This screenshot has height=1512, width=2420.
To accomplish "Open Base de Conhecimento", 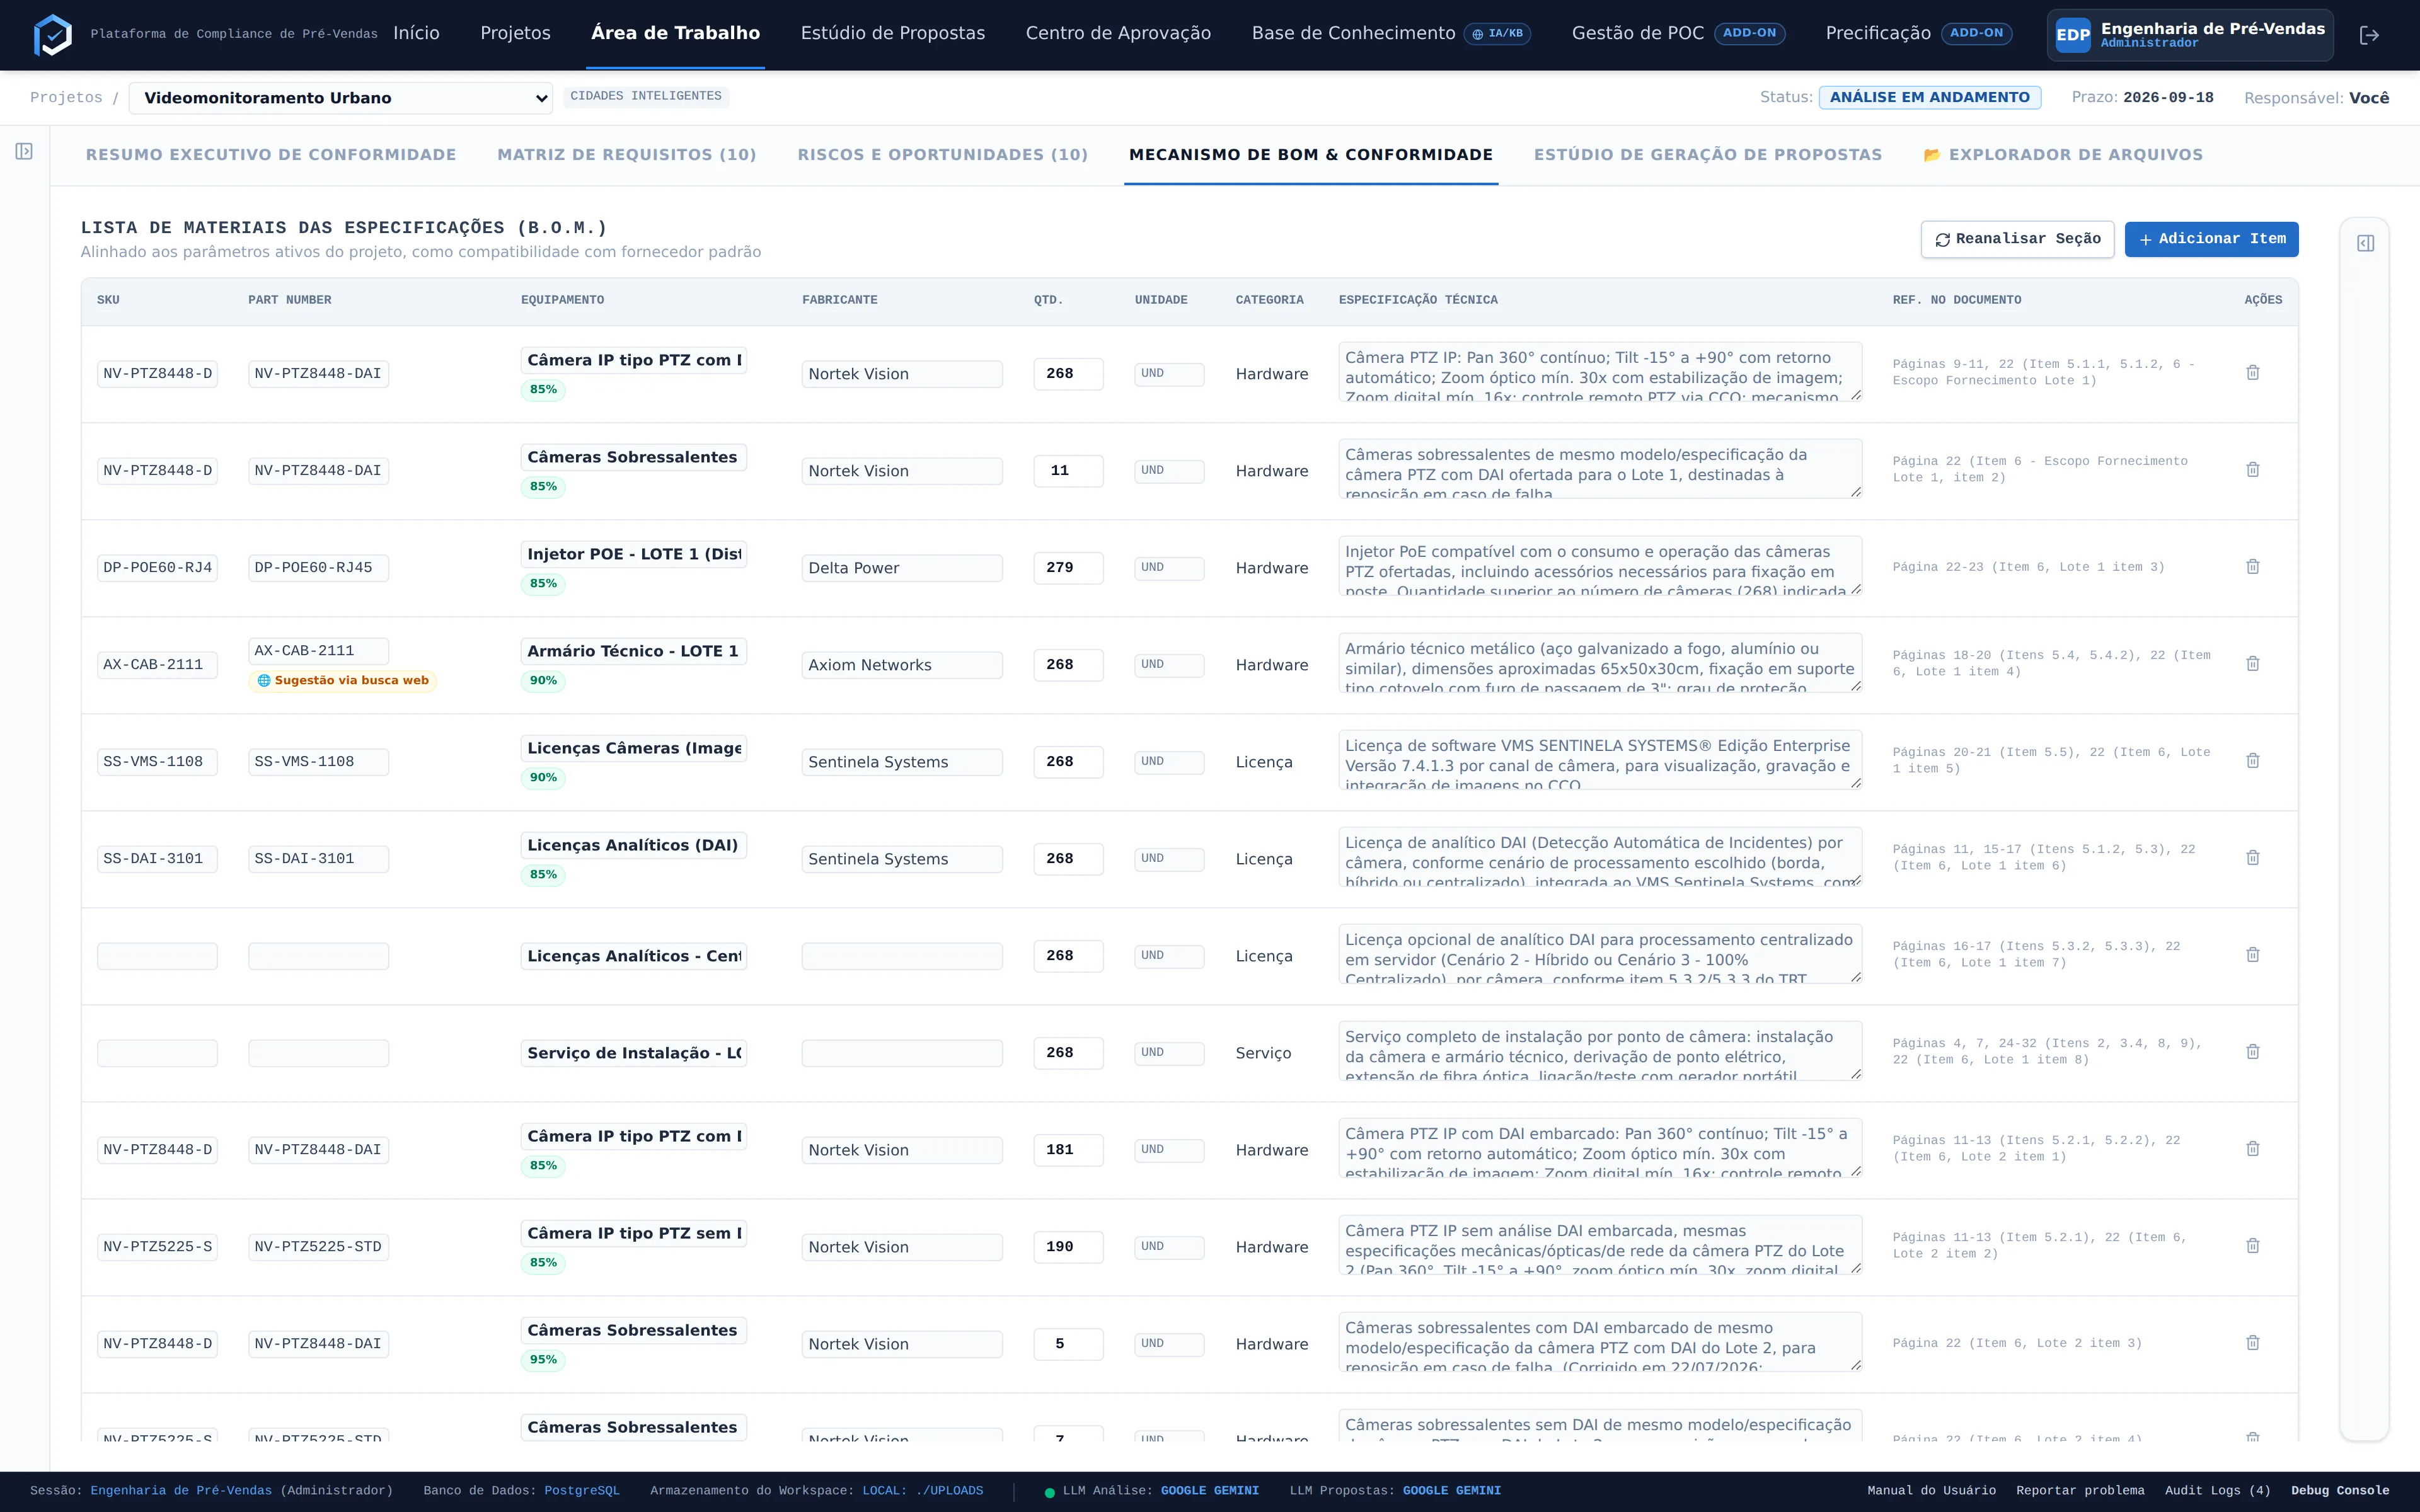I will coord(1353,33).
